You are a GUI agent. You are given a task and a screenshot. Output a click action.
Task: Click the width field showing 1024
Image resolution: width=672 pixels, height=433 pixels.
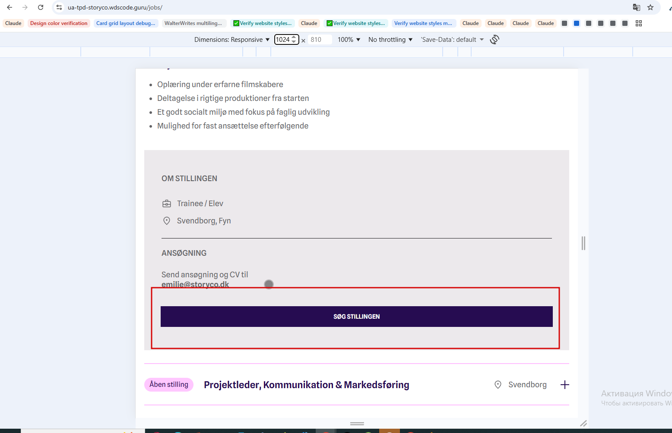tap(283, 40)
